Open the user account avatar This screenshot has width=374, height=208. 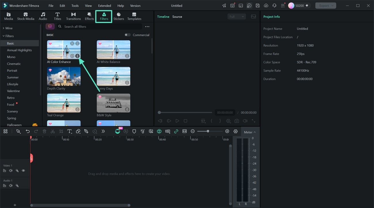[291, 5]
